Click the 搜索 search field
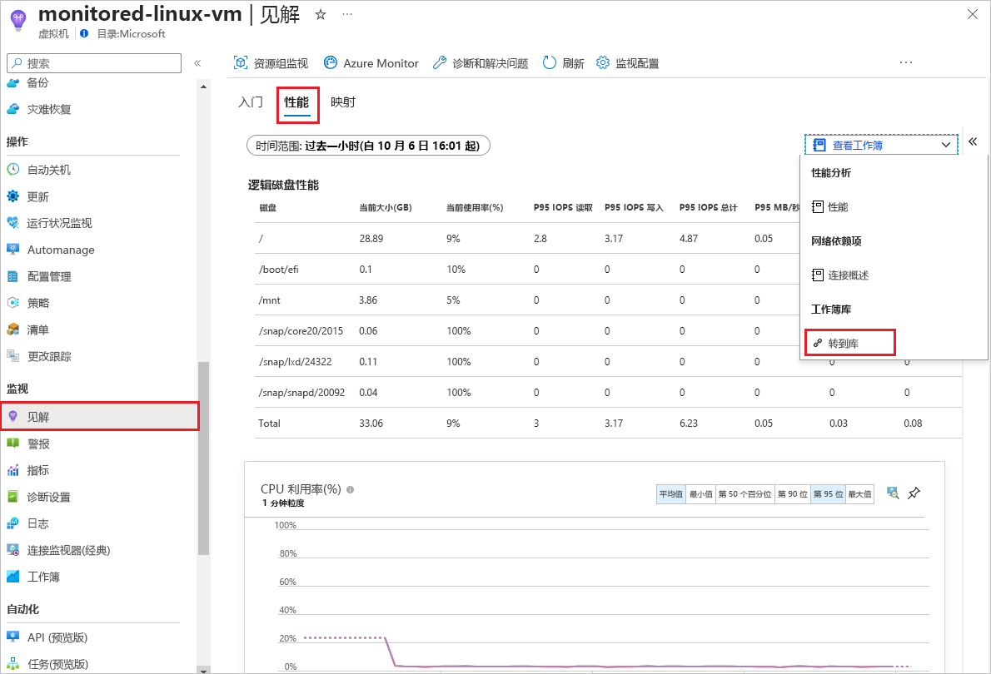Image resolution: width=991 pixels, height=674 pixels. click(x=94, y=63)
